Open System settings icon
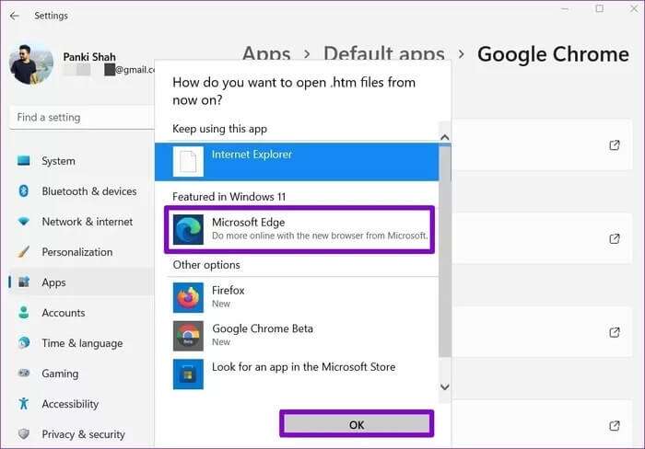Viewport: 645px width, 449px height. click(x=24, y=161)
